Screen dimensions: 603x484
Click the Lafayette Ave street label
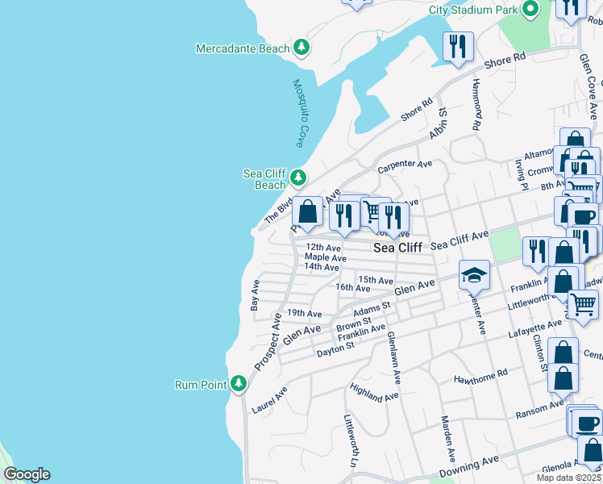[535, 329]
